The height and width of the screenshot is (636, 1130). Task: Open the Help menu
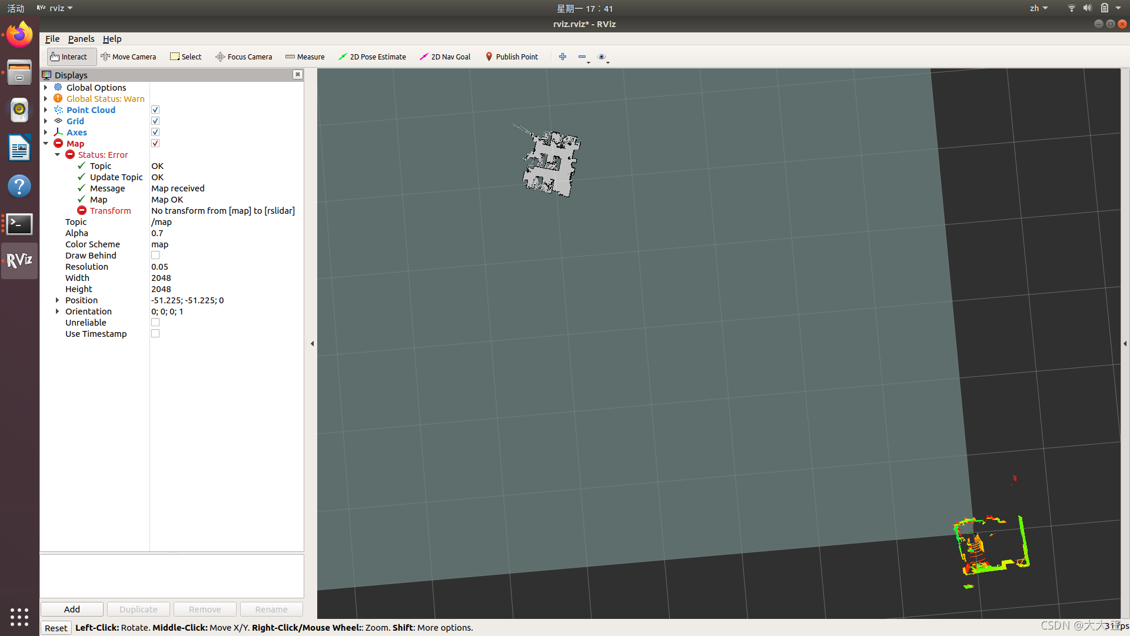(112, 38)
